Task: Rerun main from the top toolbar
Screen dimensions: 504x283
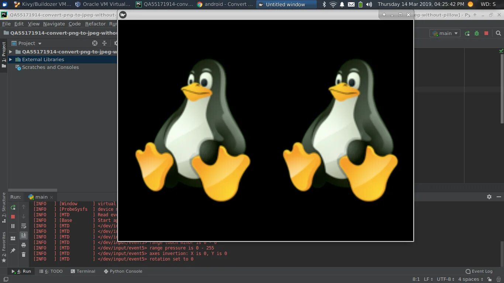Action: [x=467, y=33]
